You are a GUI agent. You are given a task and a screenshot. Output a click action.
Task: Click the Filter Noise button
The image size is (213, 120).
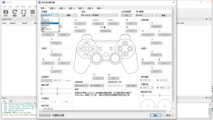(x=45, y=115)
